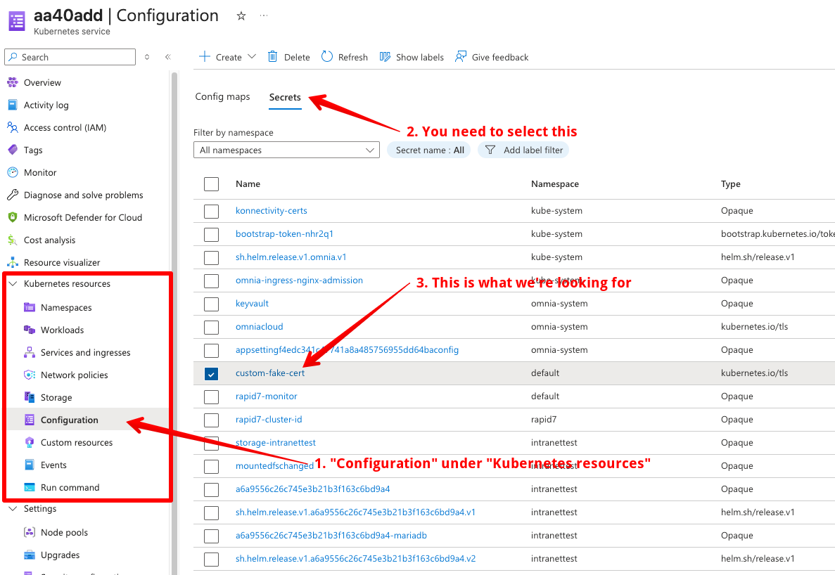Select all secrets with the header checkbox
835x575 pixels.
coord(211,183)
